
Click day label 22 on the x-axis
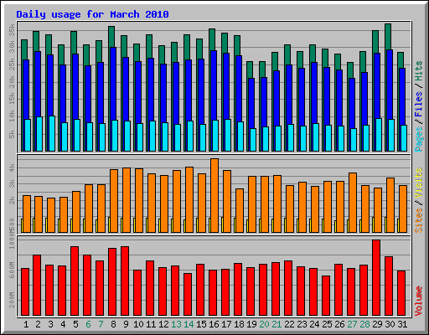(289, 324)
